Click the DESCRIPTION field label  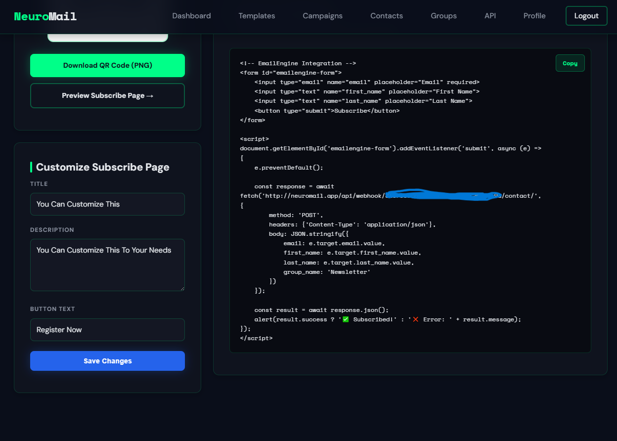click(52, 230)
